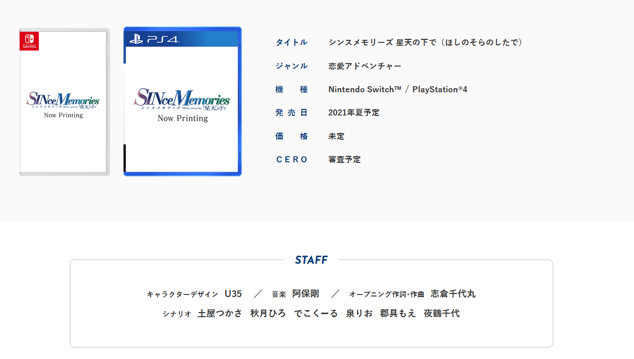This screenshot has width=634, height=359.
Task: Click "Now Printing" text on PS4 cover
Action: pos(182,118)
